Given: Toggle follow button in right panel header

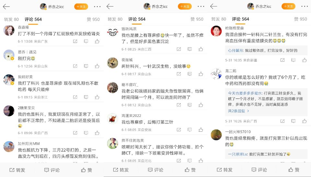Looking at the screenshot, I should click(x=288, y=6).
